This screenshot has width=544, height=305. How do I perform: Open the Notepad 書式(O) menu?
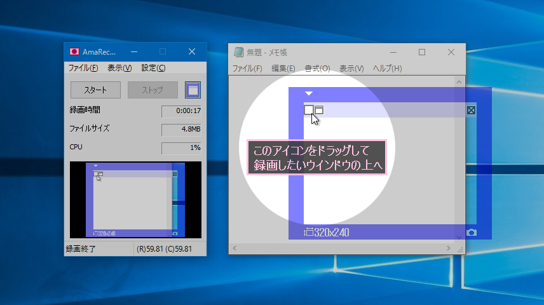tap(317, 69)
